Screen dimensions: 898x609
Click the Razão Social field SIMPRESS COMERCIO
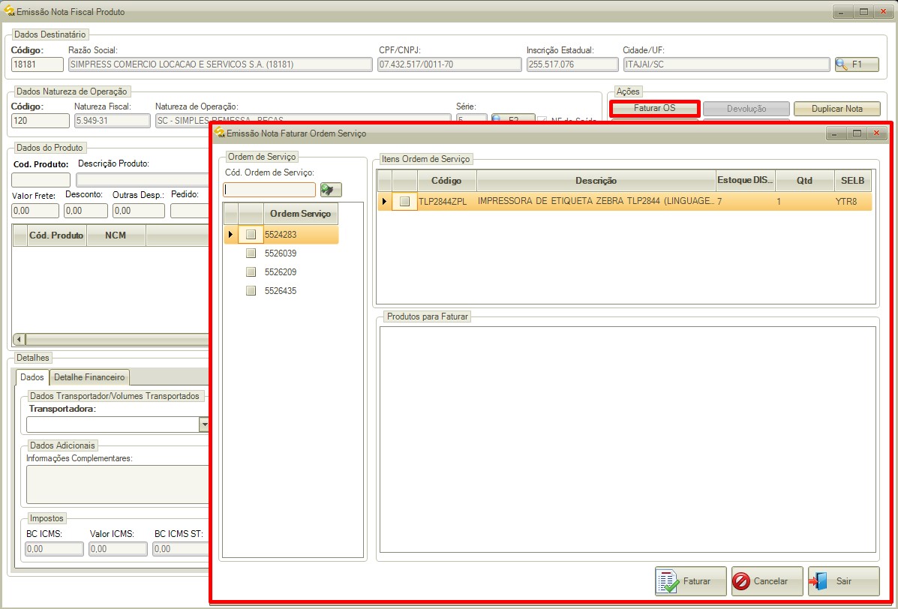click(221, 64)
